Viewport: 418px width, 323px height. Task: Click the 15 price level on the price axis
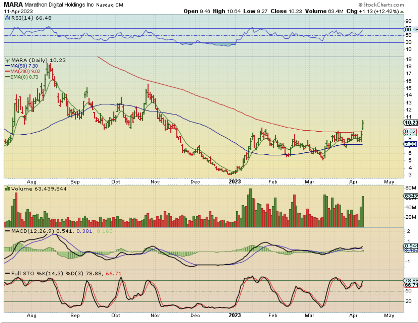pos(409,88)
